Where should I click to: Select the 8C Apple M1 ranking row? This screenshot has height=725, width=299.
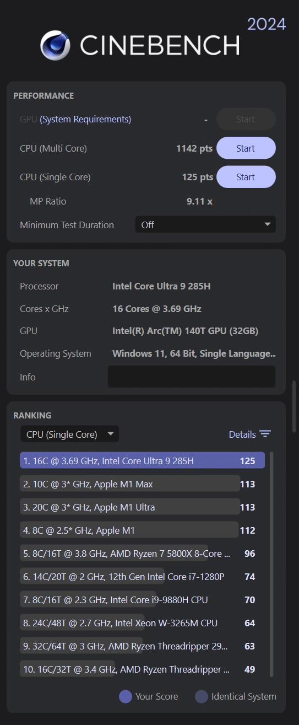[142, 530]
